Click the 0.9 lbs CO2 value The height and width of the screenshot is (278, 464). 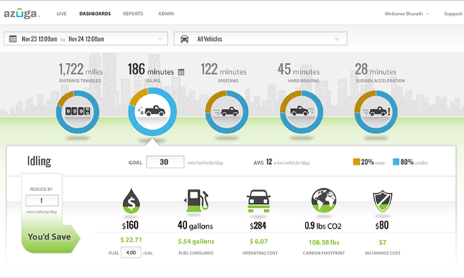323,226
